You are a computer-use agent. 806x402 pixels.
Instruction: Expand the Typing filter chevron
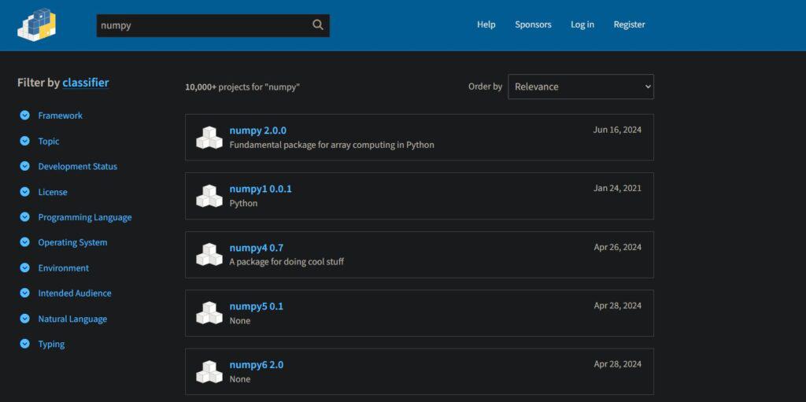click(24, 344)
